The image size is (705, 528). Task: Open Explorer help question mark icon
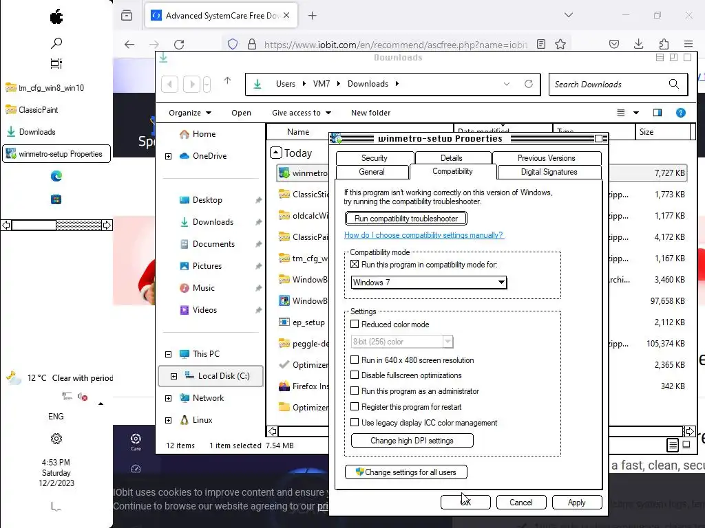click(681, 113)
